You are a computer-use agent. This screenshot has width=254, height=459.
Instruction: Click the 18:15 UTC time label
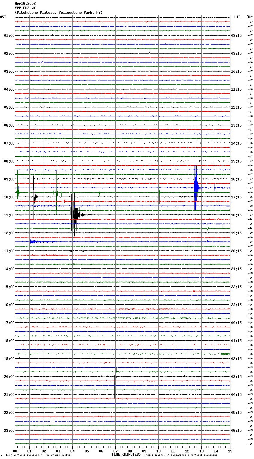pyautogui.click(x=236, y=215)
